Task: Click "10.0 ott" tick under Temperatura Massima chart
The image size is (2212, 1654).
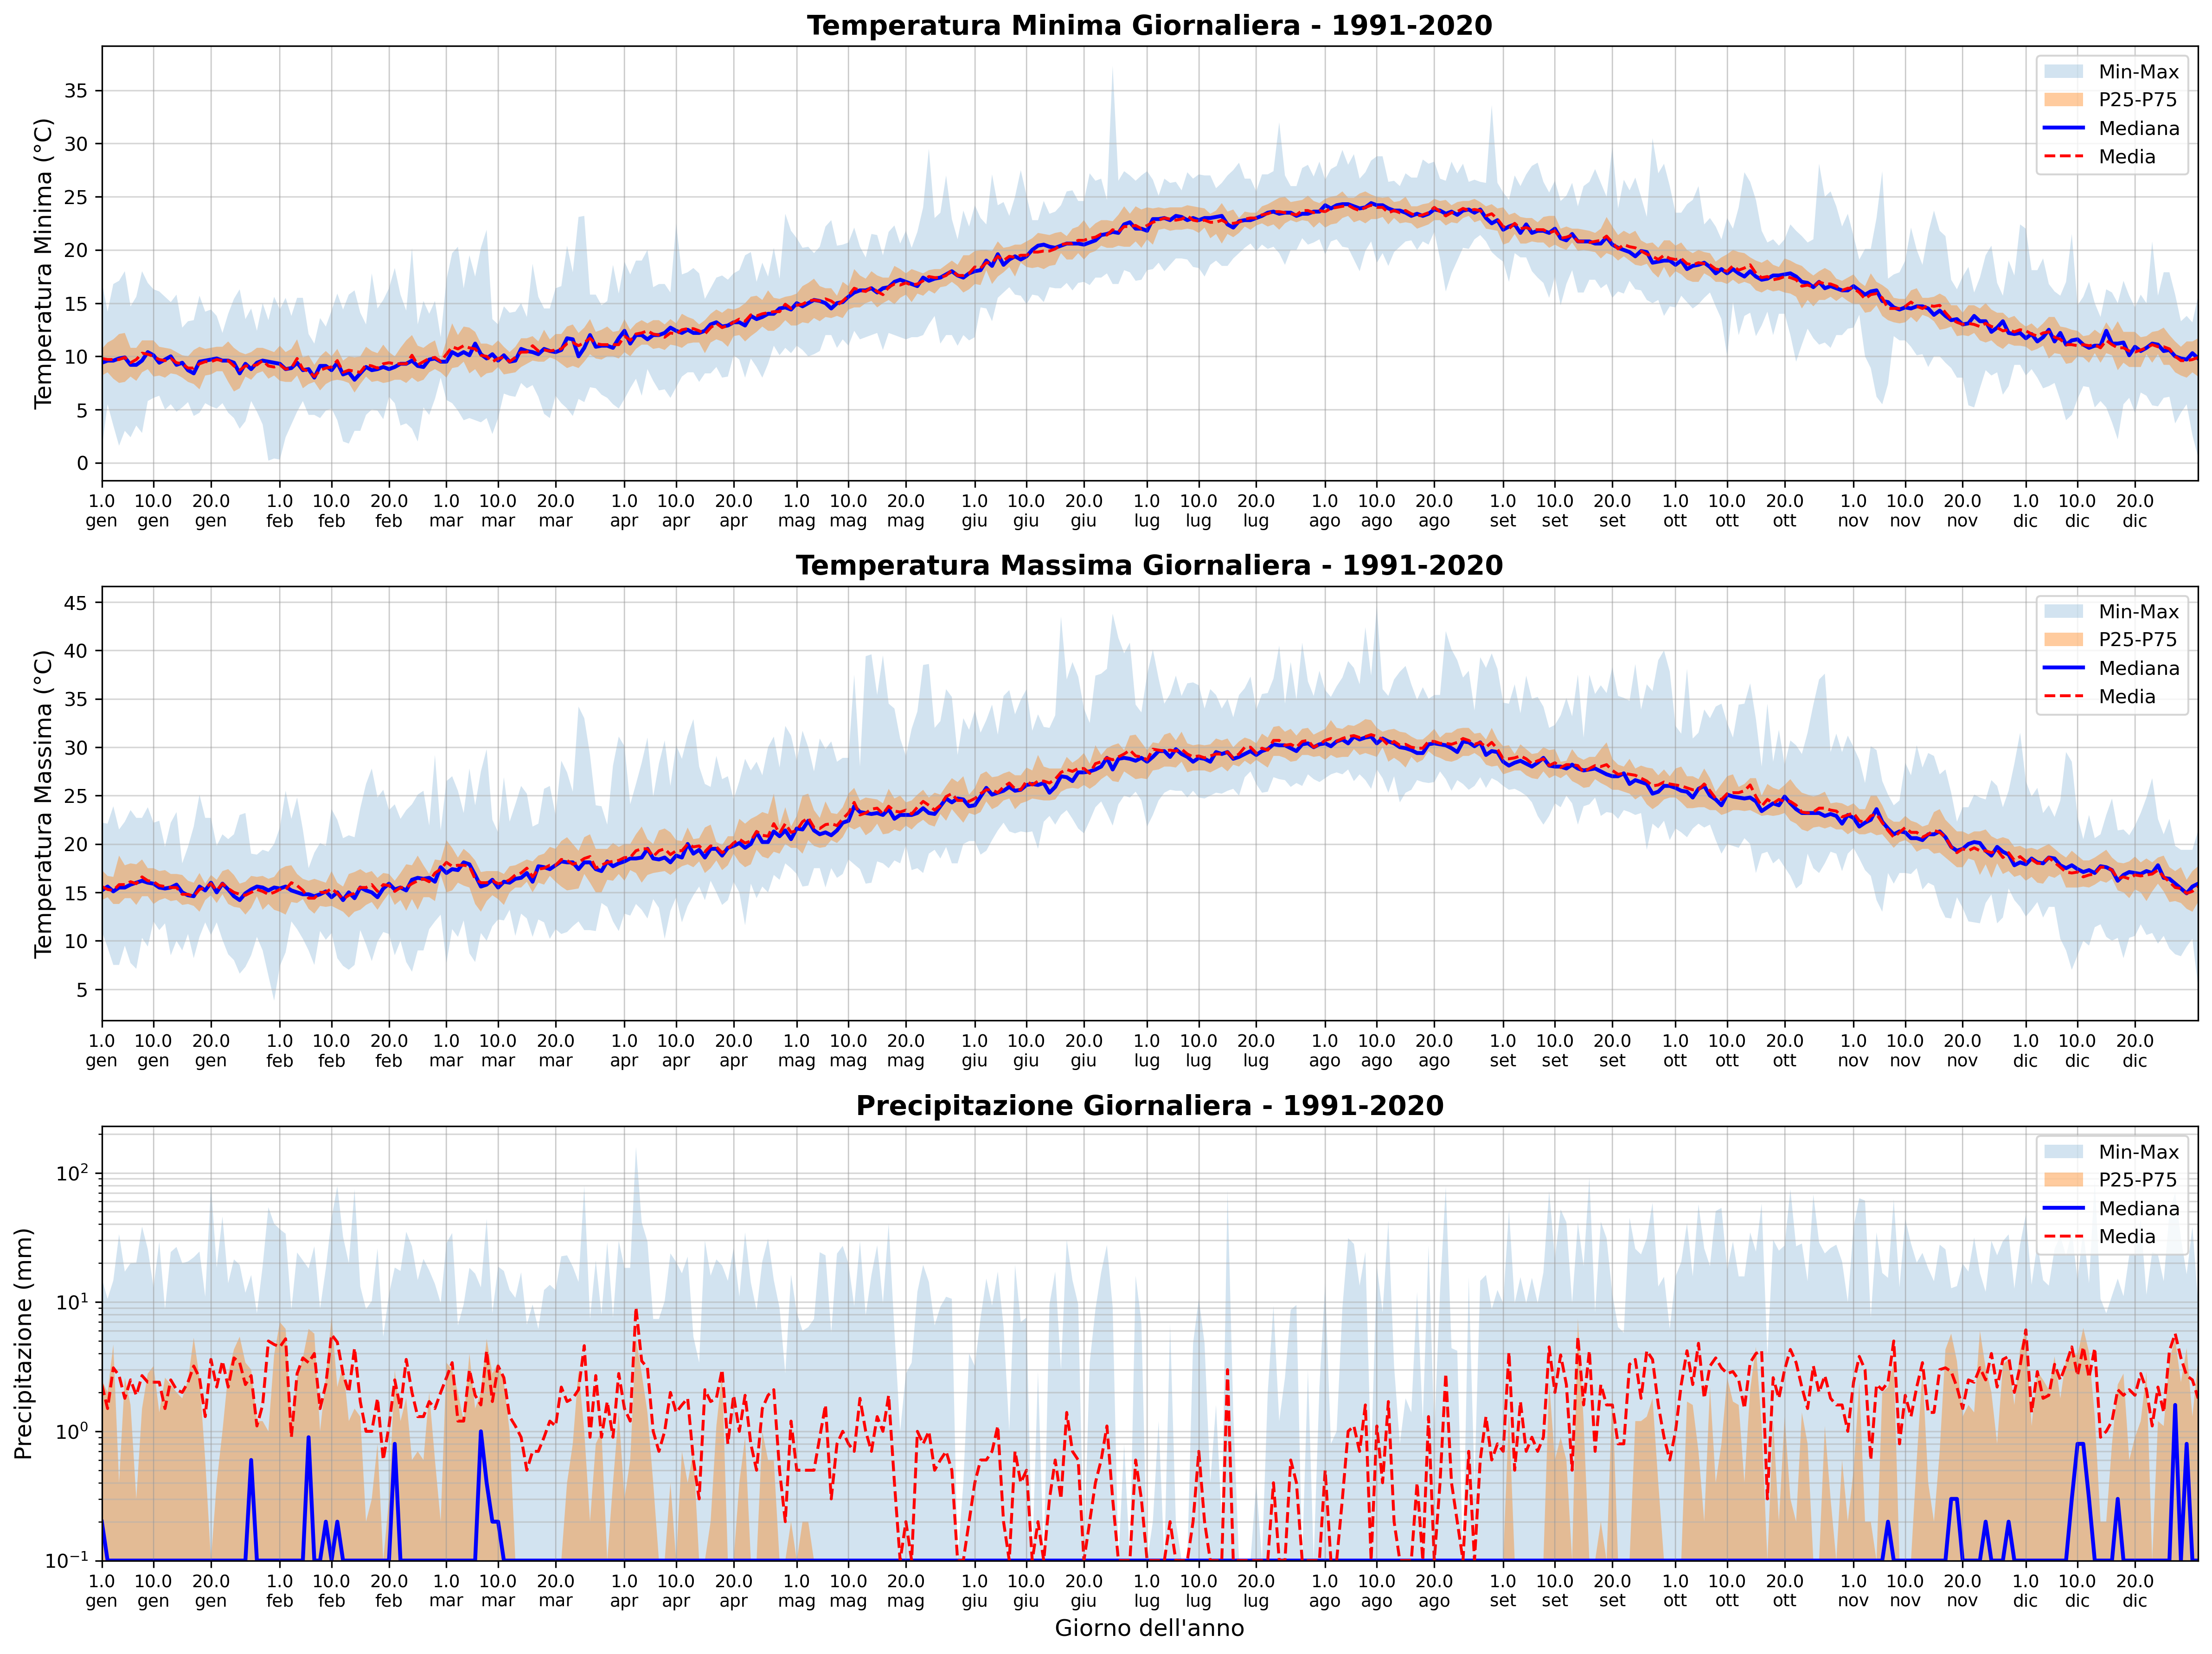Action: tap(1727, 1051)
